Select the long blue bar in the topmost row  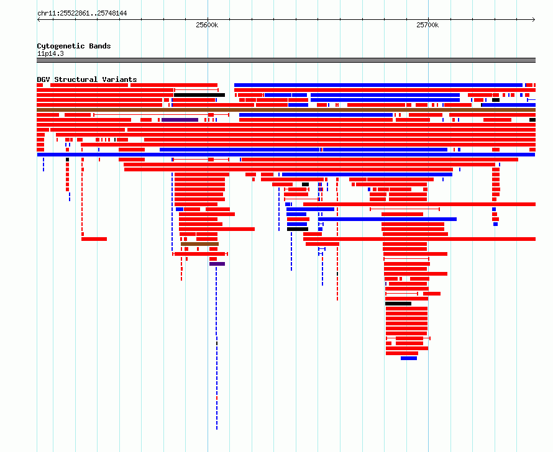click(x=378, y=85)
